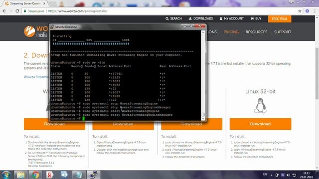Click the PuTTY terminal title bar icon
Image resolution: width=319 pixels, height=179 pixels.
52,27
